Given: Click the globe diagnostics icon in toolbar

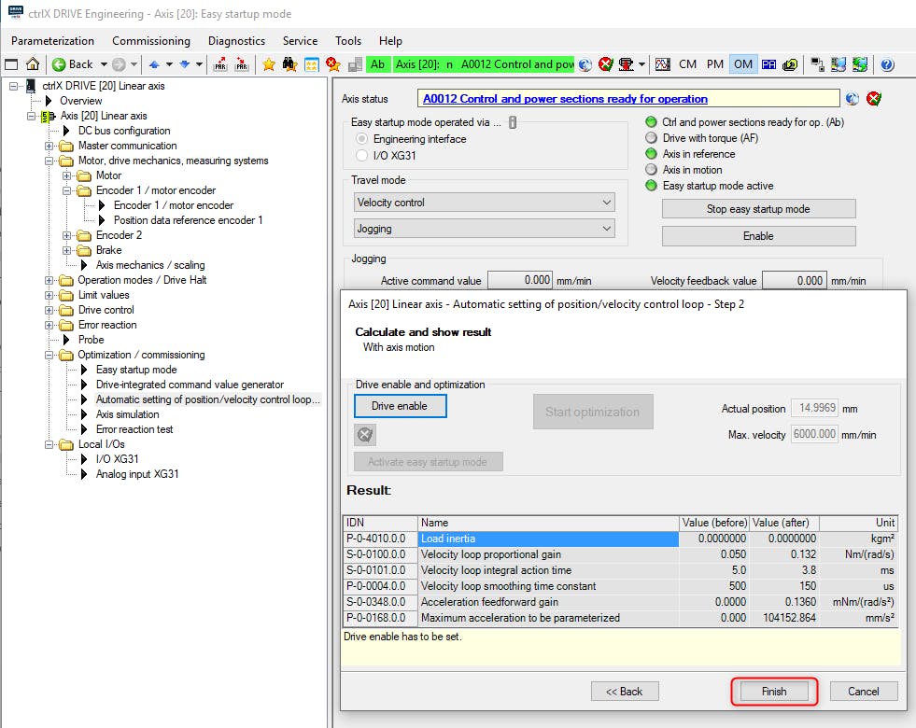Looking at the screenshot, I should point(585,64).
